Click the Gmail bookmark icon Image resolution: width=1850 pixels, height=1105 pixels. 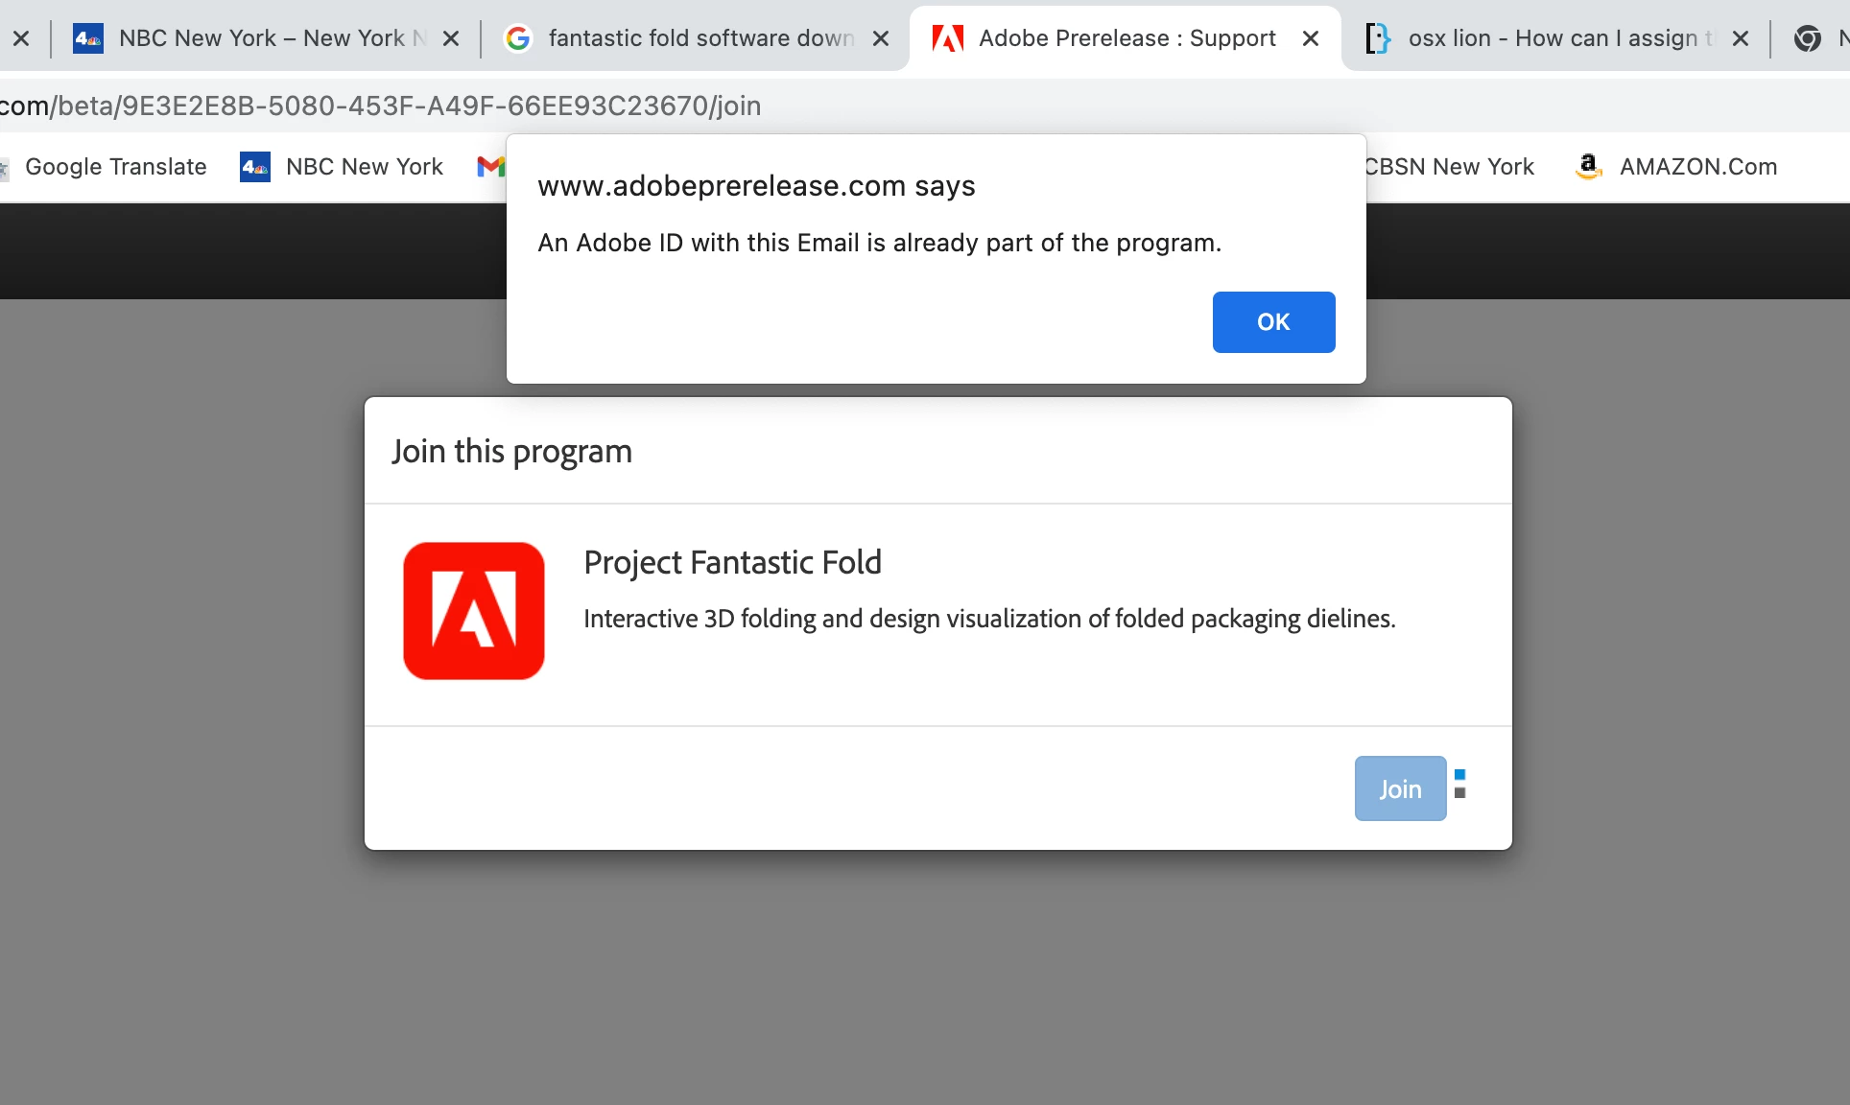tap(490, 167)
